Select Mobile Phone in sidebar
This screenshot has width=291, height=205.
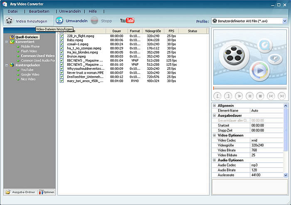point(30,47)
